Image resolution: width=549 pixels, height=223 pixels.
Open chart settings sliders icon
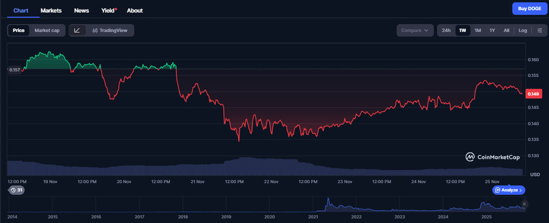[x=539, y=30]
